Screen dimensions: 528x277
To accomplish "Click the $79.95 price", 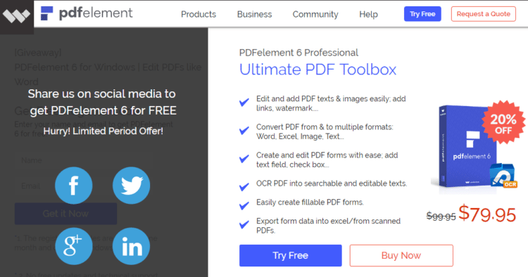I will [487, 214].
